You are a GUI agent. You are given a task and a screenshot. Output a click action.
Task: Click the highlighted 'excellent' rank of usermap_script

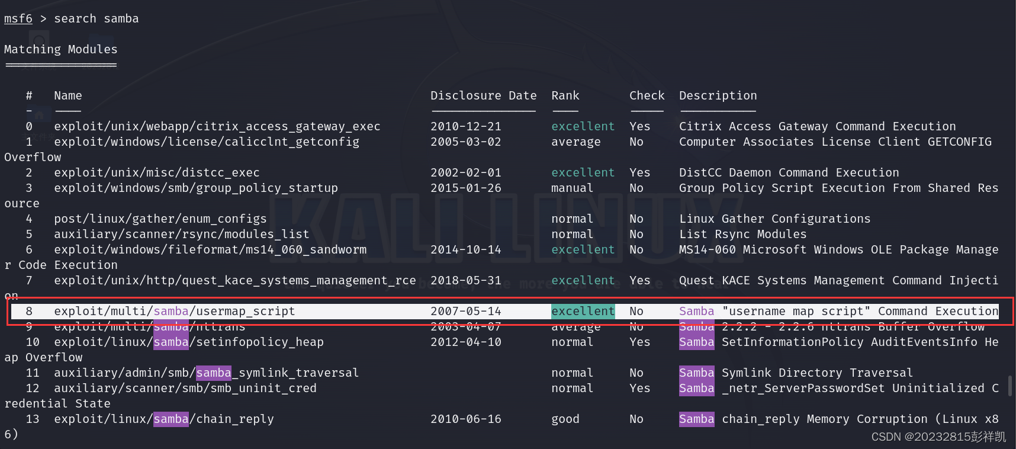pyautogui.click(x=583, y=311)
